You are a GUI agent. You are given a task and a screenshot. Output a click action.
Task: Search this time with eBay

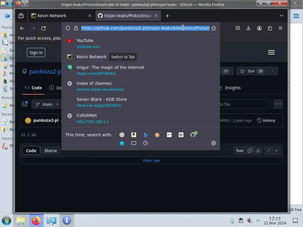tap(169, 135)
